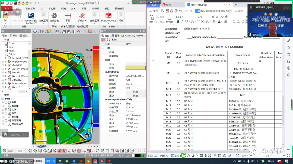Open the 插入 tab in WPS
The image size is (293, 164).
click(x=202, y=11)
